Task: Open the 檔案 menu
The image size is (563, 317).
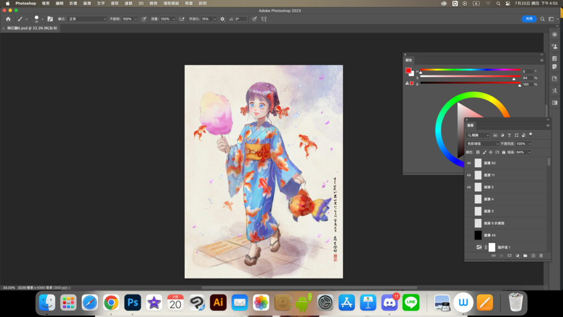Action: coord(46,3)
